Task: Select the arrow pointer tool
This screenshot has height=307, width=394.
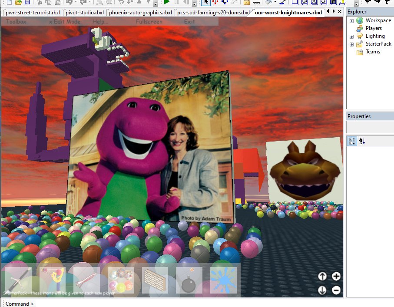Action: pyautogui.click(x=206, y=2)
